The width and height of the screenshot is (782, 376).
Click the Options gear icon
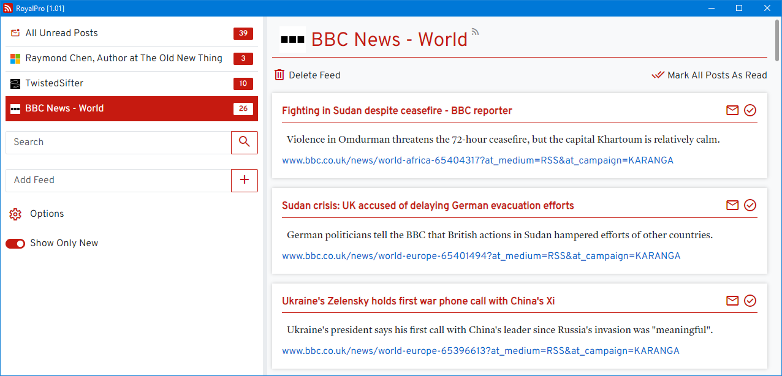click(x=15, y=214)
